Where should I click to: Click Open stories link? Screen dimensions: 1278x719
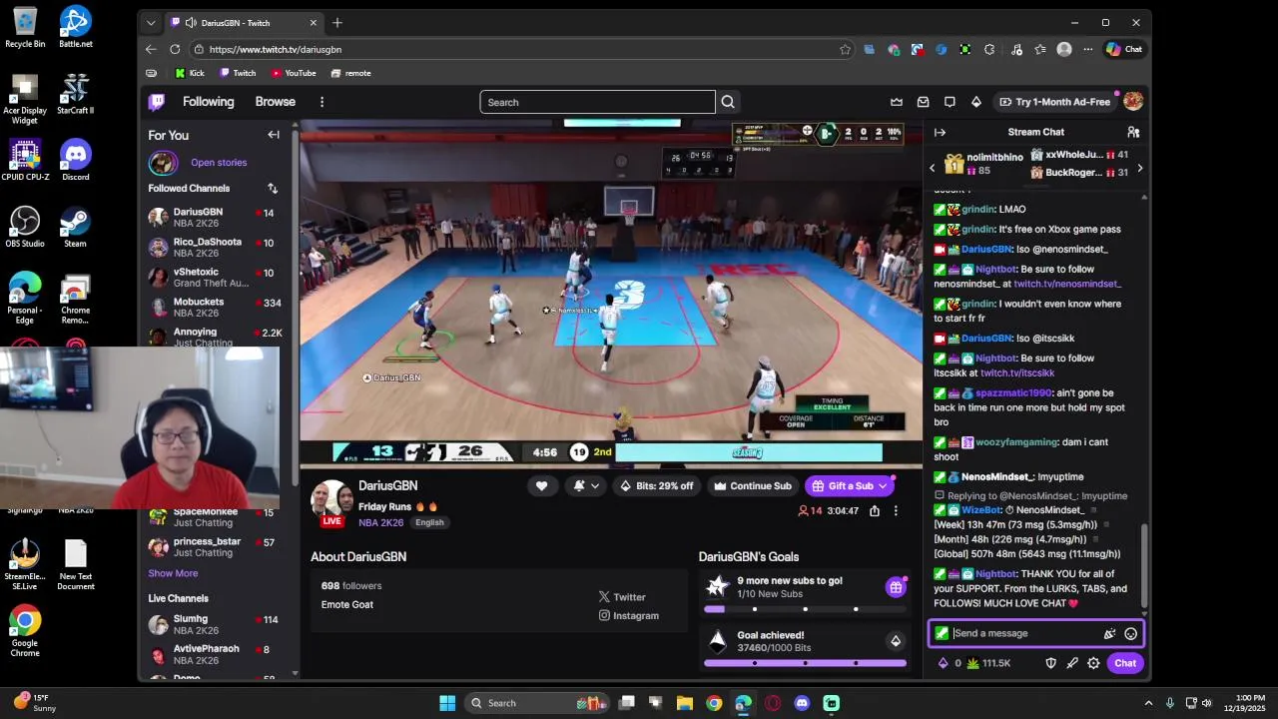[x=219, y=162]
